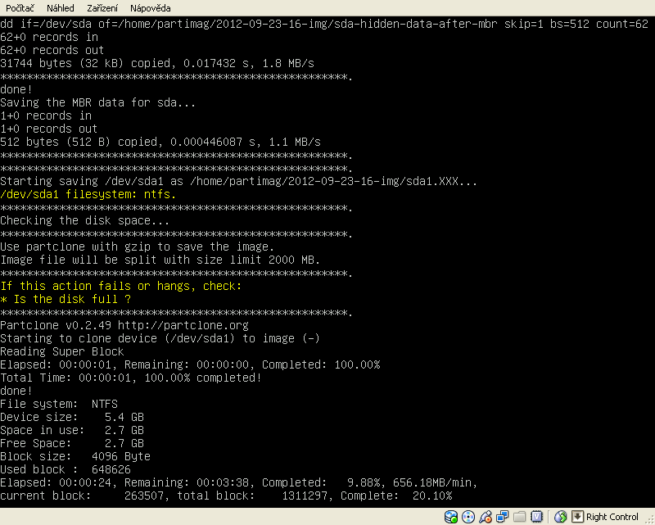Click the 'Is the disk full ?' warning line
Viewport: 655px width, 525px height.
pyautogui.click(x=65, y=299)
